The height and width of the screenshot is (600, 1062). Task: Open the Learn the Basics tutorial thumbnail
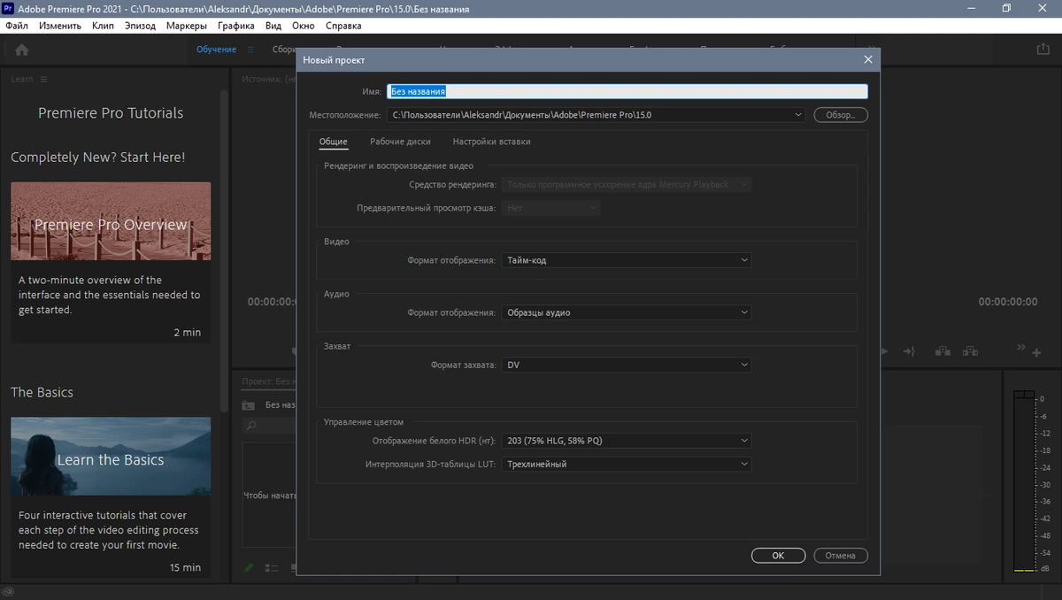coord(111,456)
